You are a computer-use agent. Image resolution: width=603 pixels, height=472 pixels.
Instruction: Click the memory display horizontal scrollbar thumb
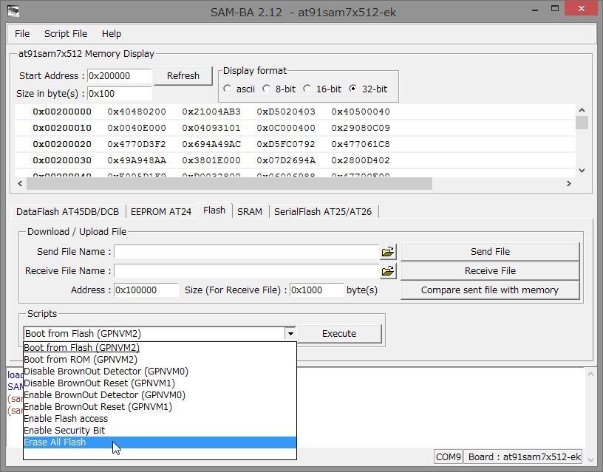229,184
